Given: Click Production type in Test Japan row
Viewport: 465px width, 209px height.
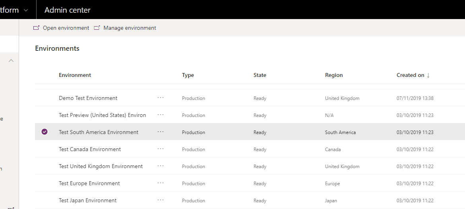Looking at the screenshot, I should 194,201.
